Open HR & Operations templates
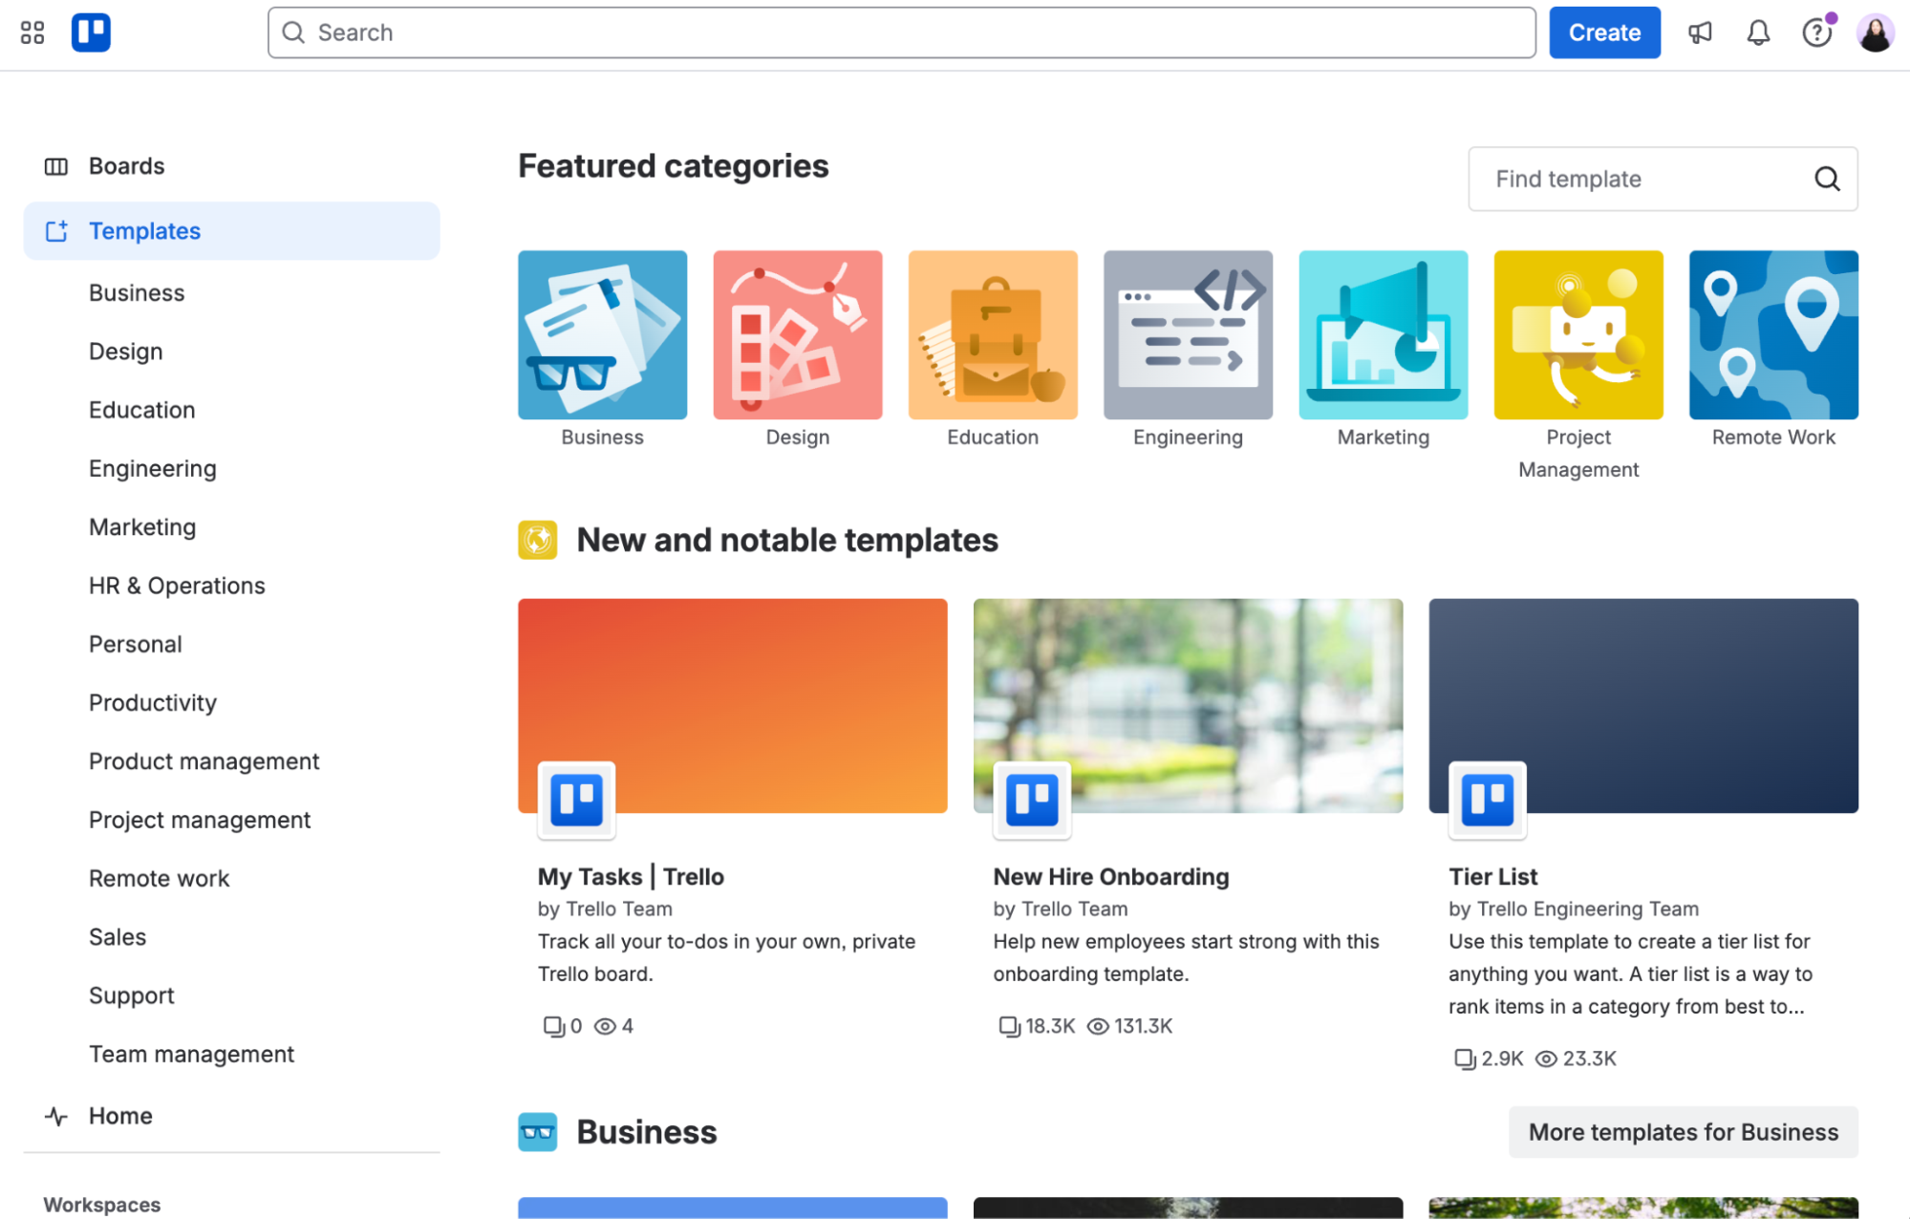This screenshot has width=1910, height=1219. pos(177,585)
